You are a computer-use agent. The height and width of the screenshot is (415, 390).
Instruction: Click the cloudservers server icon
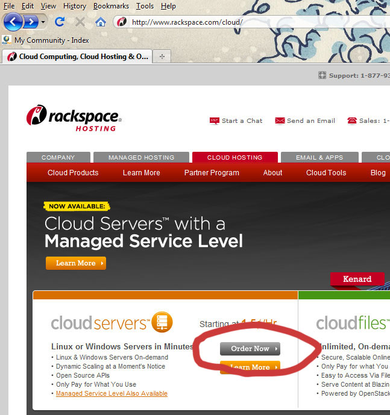pos(162,322)
